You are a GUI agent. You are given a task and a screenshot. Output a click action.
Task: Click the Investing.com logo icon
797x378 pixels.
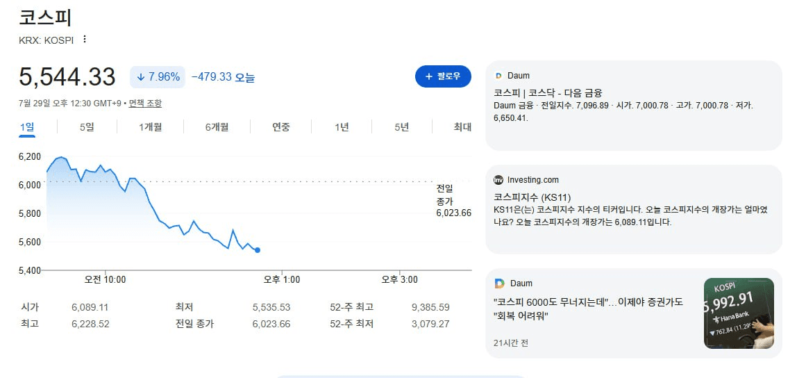coord(498,179)
